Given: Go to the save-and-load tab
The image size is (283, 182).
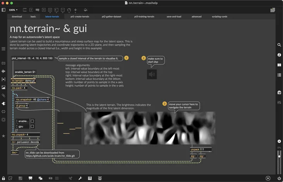Looking at the screenshot, I should tap(174, 17).
